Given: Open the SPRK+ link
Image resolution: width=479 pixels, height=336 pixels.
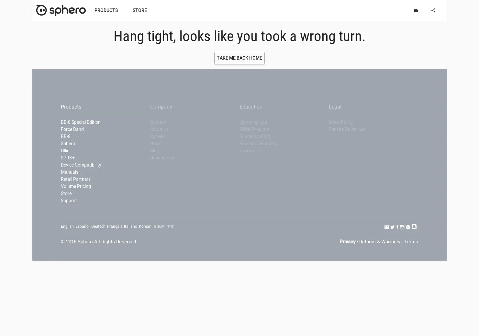Looking at the screenshot, I should coord(68,158).
